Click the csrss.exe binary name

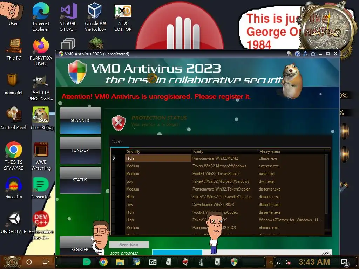click(x=266, y=174)
